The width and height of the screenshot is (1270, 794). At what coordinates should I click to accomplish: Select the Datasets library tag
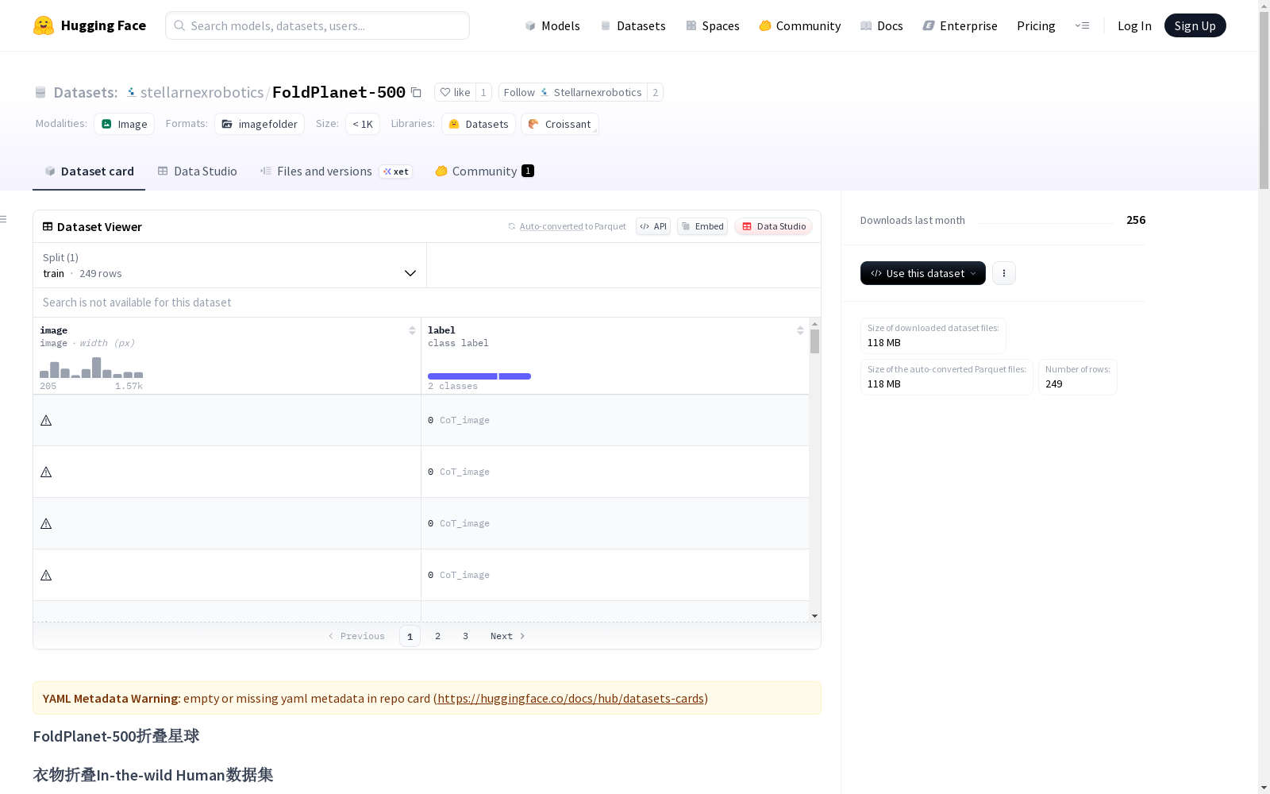pos(479,124)
